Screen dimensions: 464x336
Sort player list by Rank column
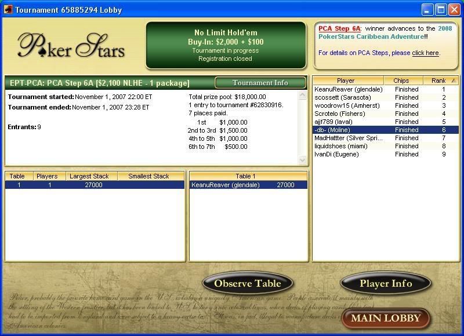[439, 81]
